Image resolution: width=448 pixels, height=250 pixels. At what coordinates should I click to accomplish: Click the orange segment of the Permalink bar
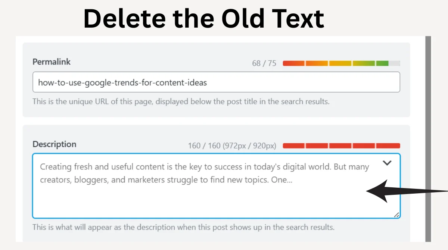click(317, 63)
